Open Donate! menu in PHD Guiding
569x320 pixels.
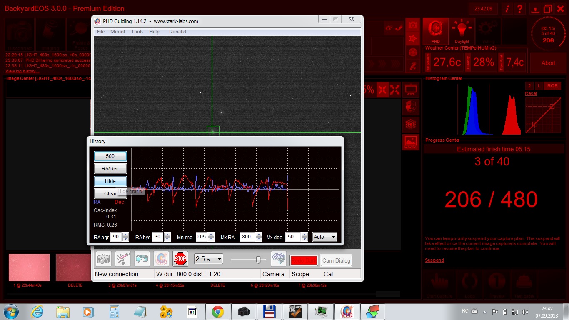point(178,32)
